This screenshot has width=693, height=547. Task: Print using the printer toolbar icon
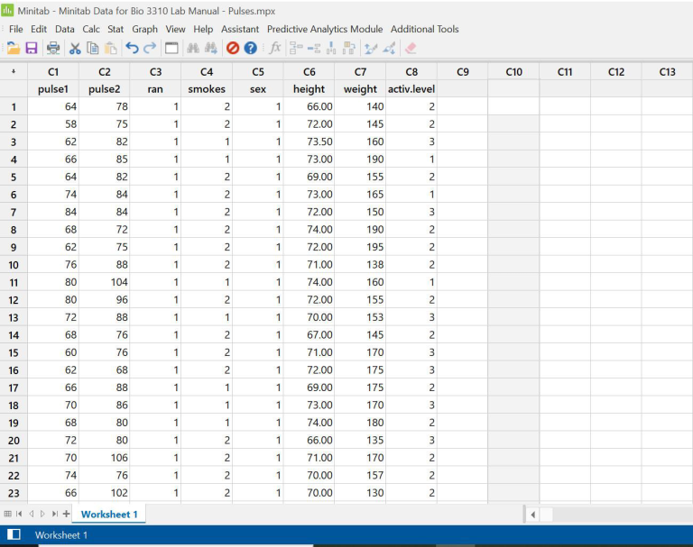[53, 48]
